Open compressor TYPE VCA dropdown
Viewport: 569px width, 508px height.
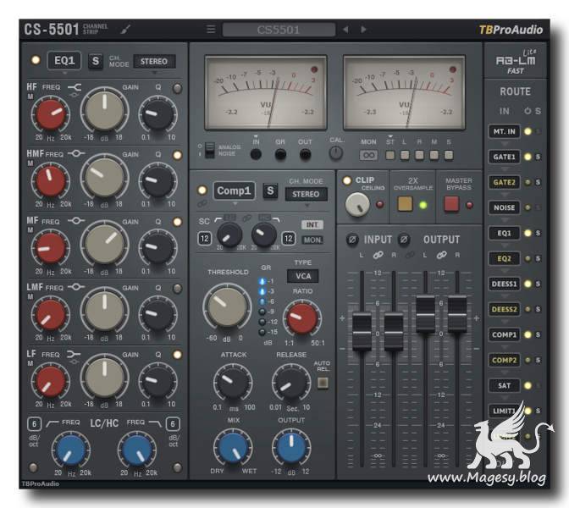coord(303,276)
